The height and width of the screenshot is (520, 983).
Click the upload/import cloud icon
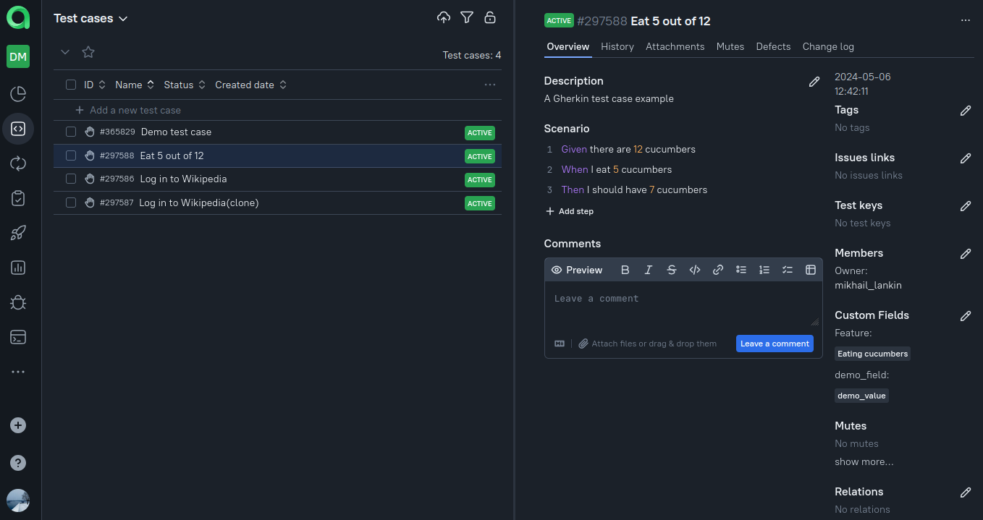[444, 18]
